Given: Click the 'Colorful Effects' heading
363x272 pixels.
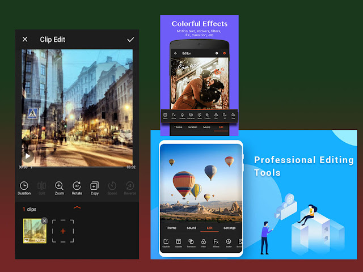Looking at the screenshot, I should 199,24.
